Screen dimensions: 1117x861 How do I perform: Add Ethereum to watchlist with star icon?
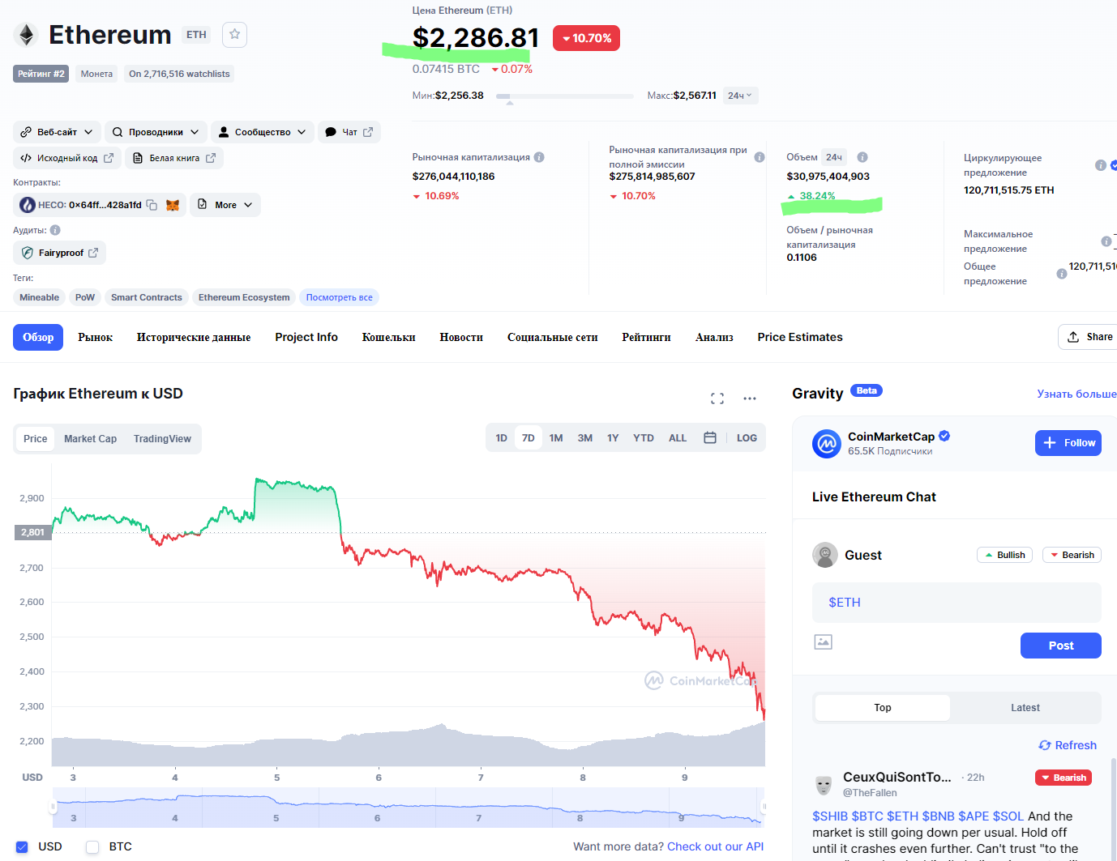234,34
